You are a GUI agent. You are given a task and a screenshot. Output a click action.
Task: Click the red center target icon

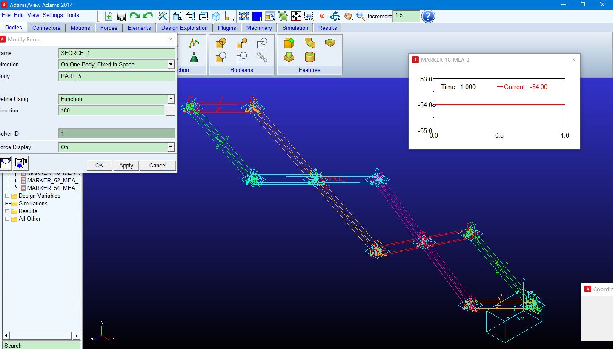(x=322, y=16)
